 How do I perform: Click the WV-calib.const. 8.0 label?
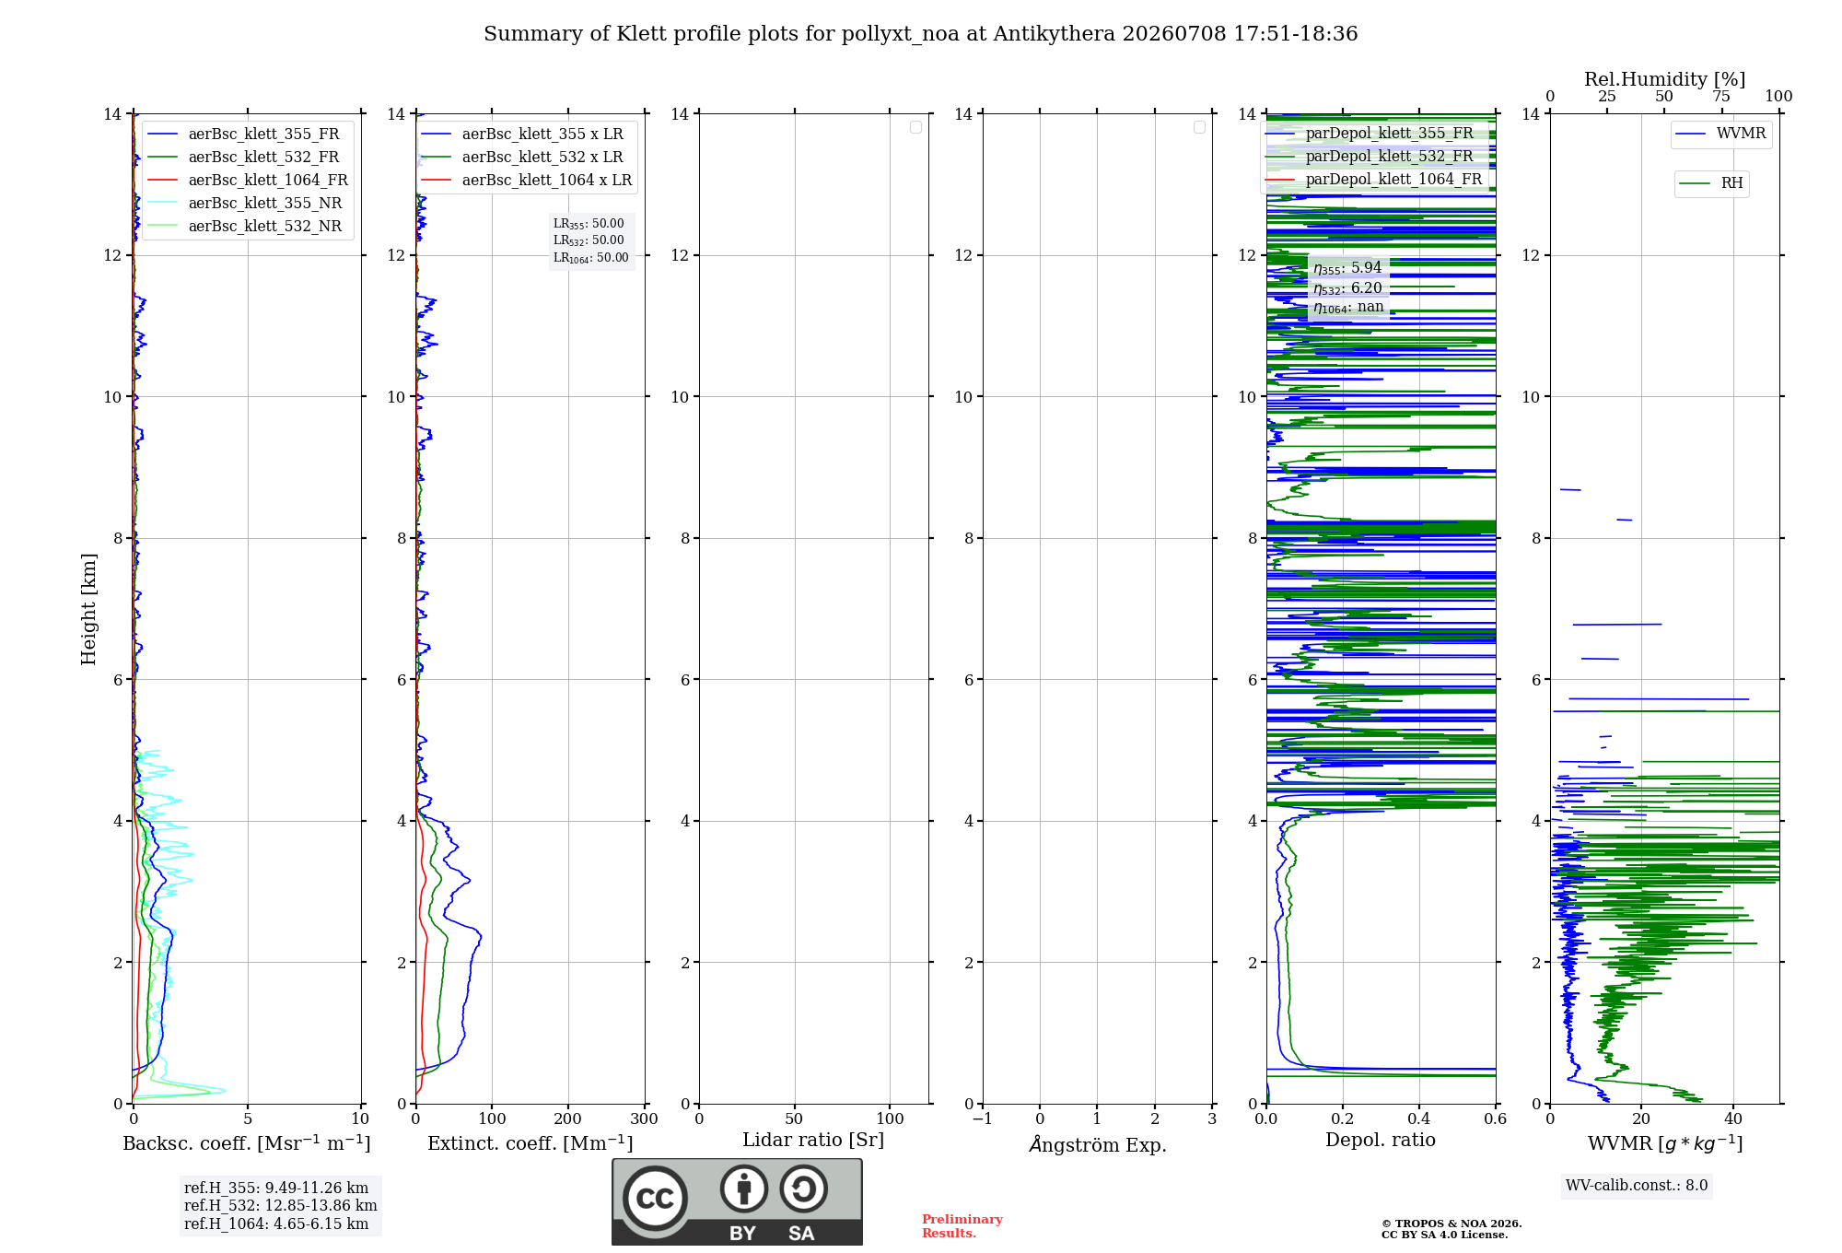(1637, 1186)
